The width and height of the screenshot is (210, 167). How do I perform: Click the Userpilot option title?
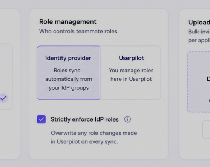(x=131, y=58)
